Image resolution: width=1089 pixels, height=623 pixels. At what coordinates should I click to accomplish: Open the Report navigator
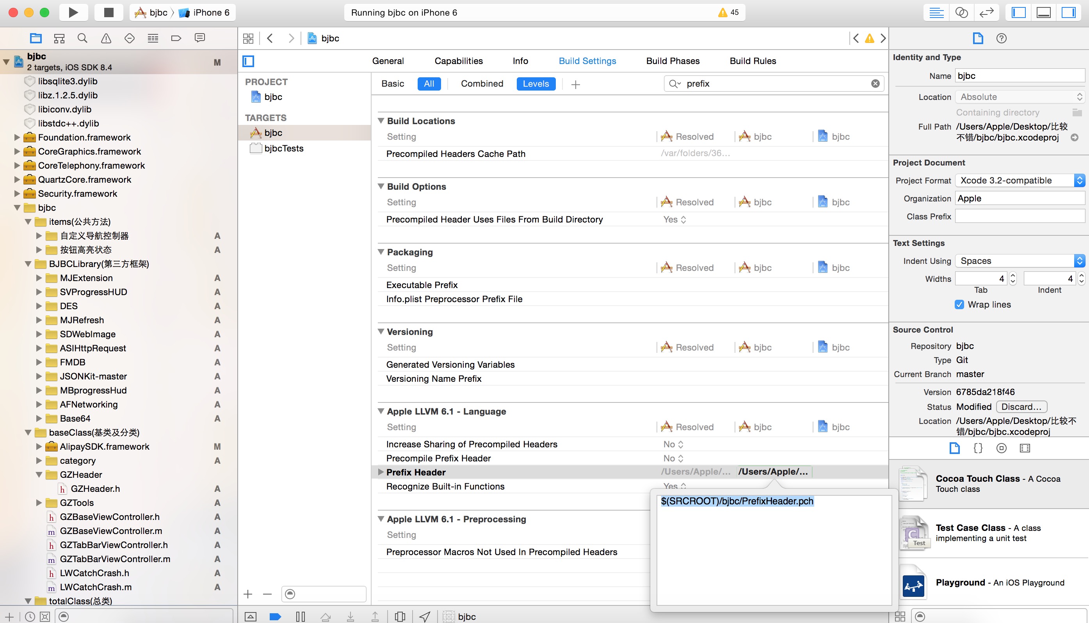(199, 39)
